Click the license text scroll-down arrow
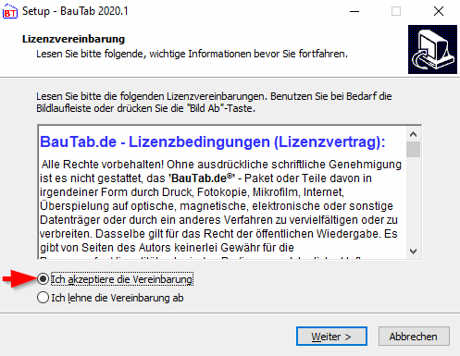The width and height of the screenshot is (460, 356). point(413,252)
